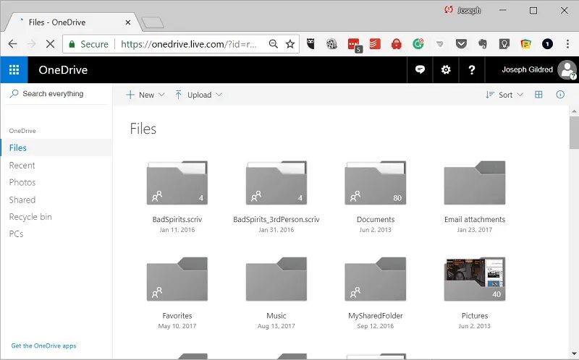Screen dimensions: 579x360
Task: Go to Recent in the sidebar
Action: (x=22, y=166)
